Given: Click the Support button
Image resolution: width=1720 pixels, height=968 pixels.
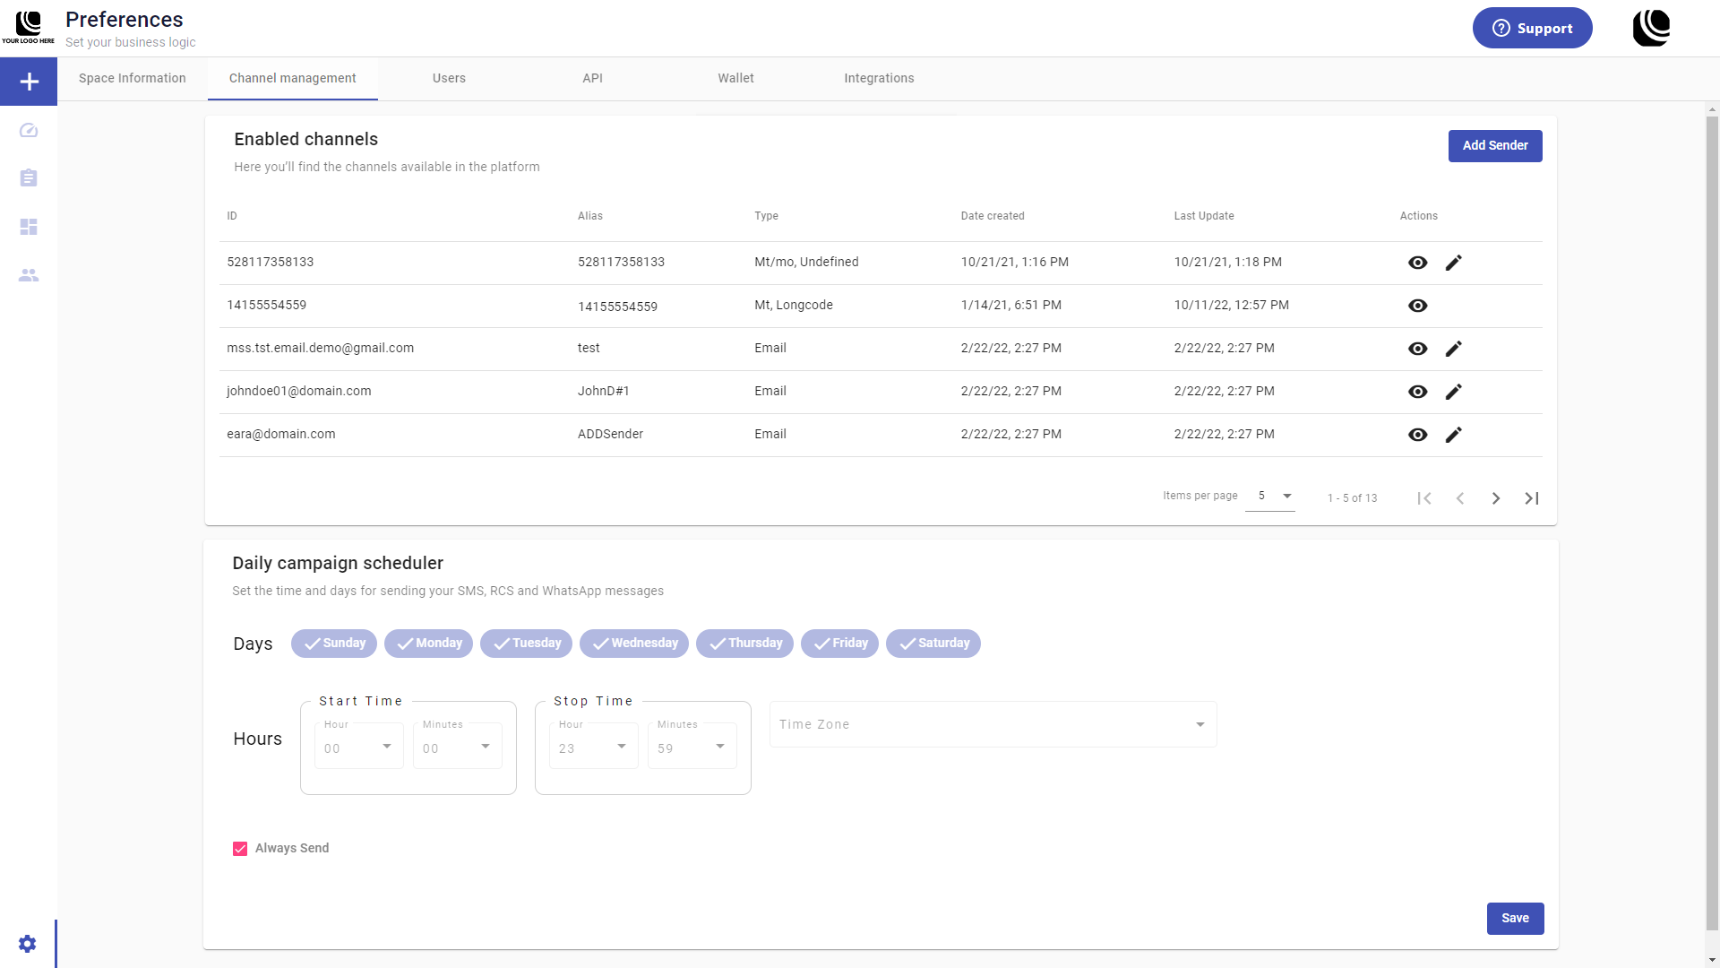Looking at the screenshot, I should point(1532,29).
